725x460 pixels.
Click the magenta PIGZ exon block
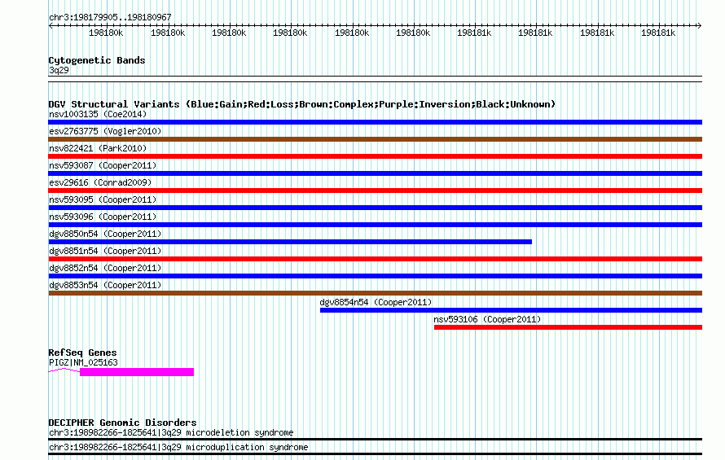click(x=137, y=372)
